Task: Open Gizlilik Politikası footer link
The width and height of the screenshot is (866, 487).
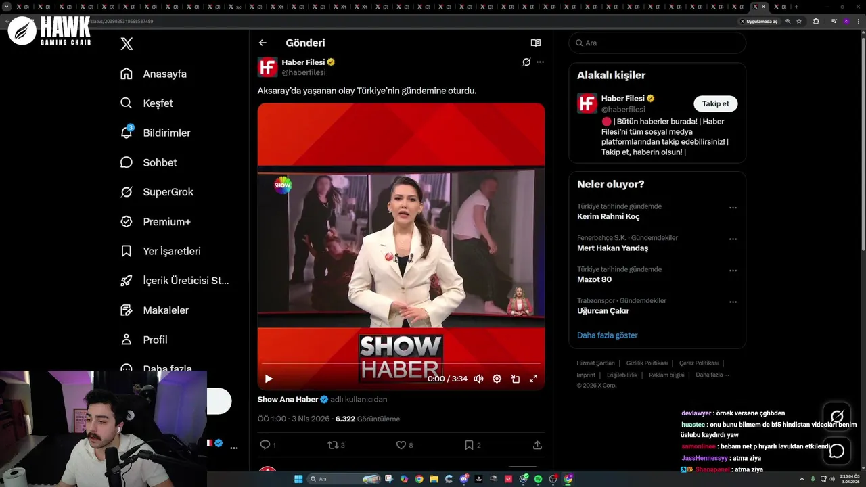Action: coord(647,363)
